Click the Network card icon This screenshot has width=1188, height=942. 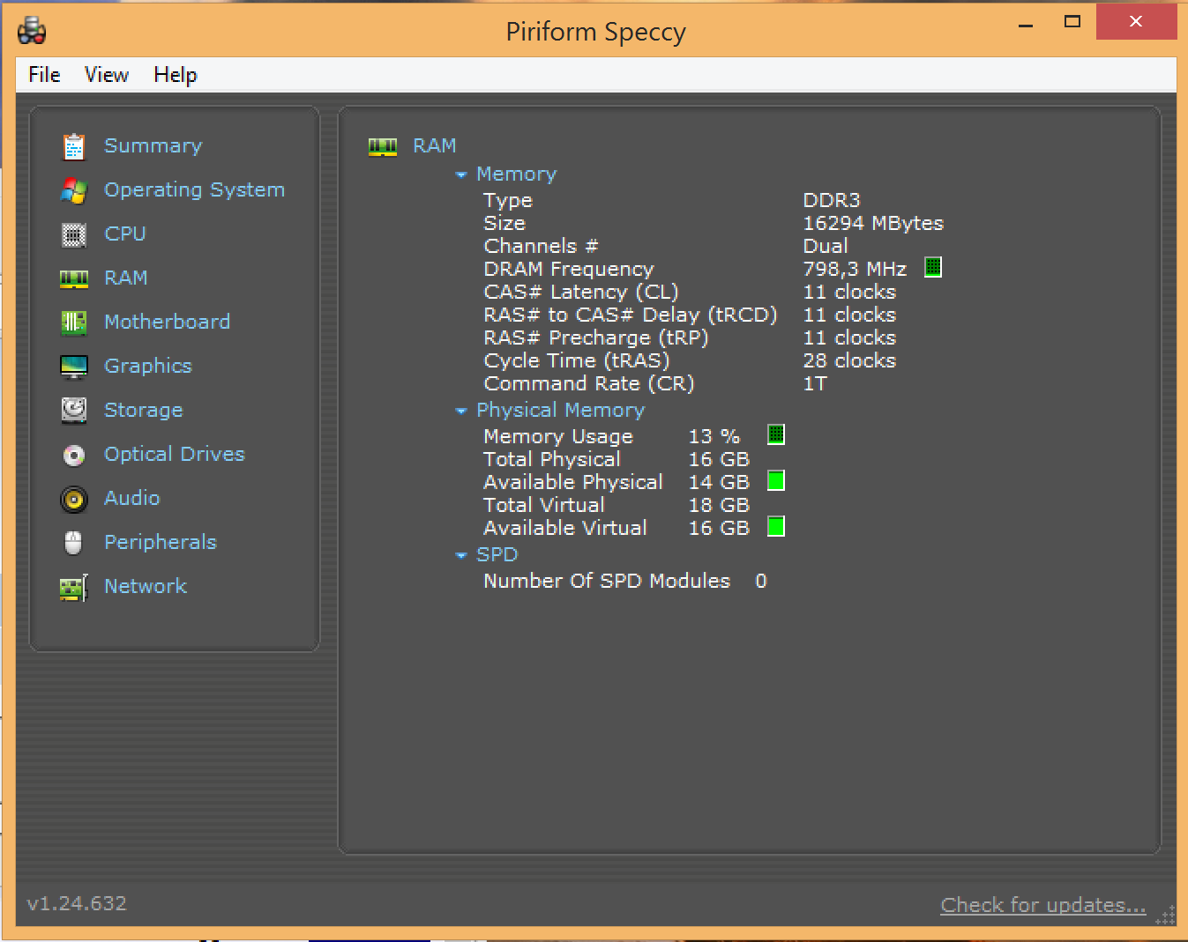tap(74, 587)
